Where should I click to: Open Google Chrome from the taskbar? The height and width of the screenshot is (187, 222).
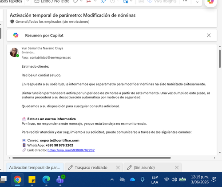[17, 179]
